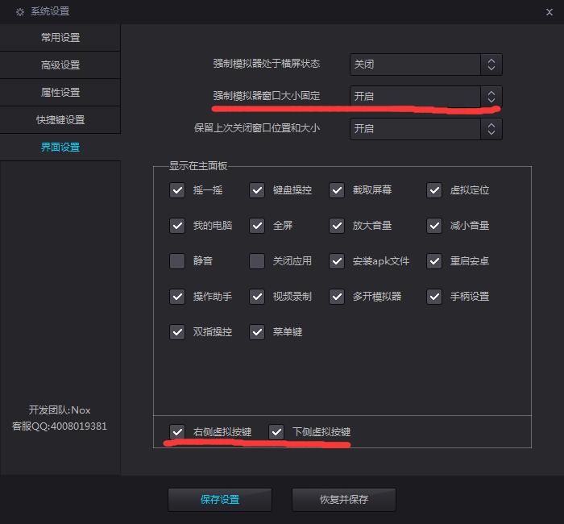This screenshot has width=564, height=524.
Task: Check the 关闭应用 checkbox
Action: coord(257,261)
